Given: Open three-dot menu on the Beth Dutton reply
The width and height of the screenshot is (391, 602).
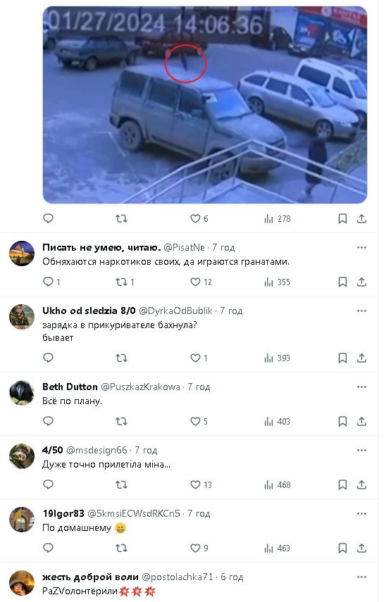Looking at the screenshot, I should [x=361, y=387].
